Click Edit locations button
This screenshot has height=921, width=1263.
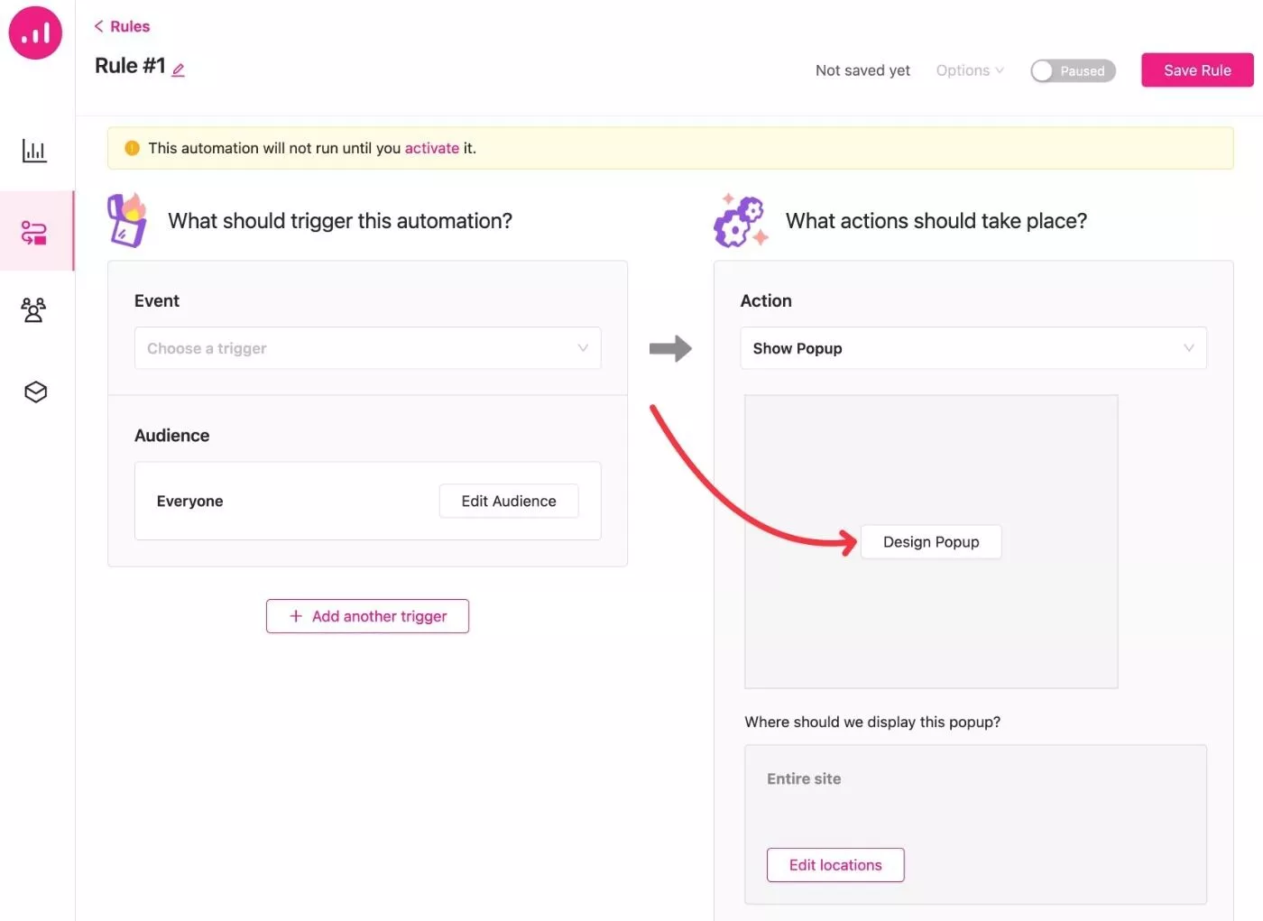pos(835,865)
